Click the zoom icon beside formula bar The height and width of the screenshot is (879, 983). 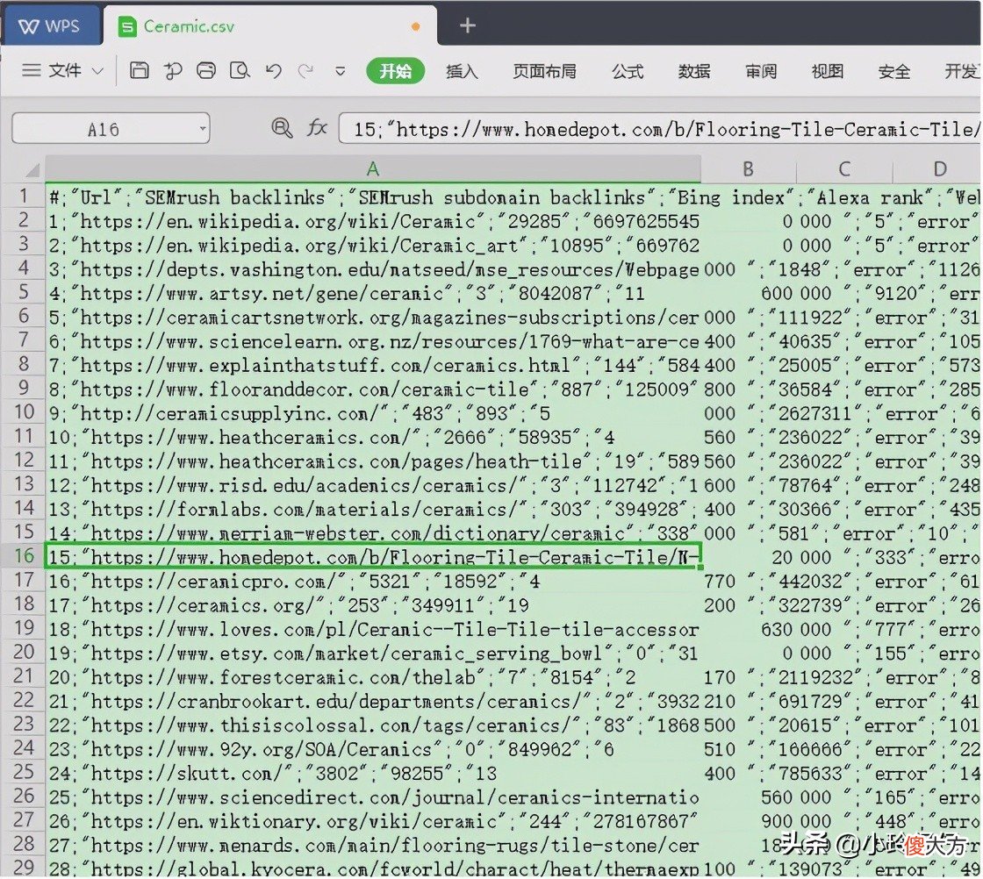pos(282,128)
